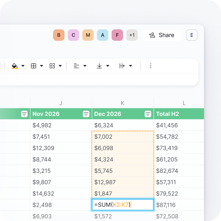Expand the fill color dropdown arrow
Screen dimensions: 221x221
[x=23, y=66]
